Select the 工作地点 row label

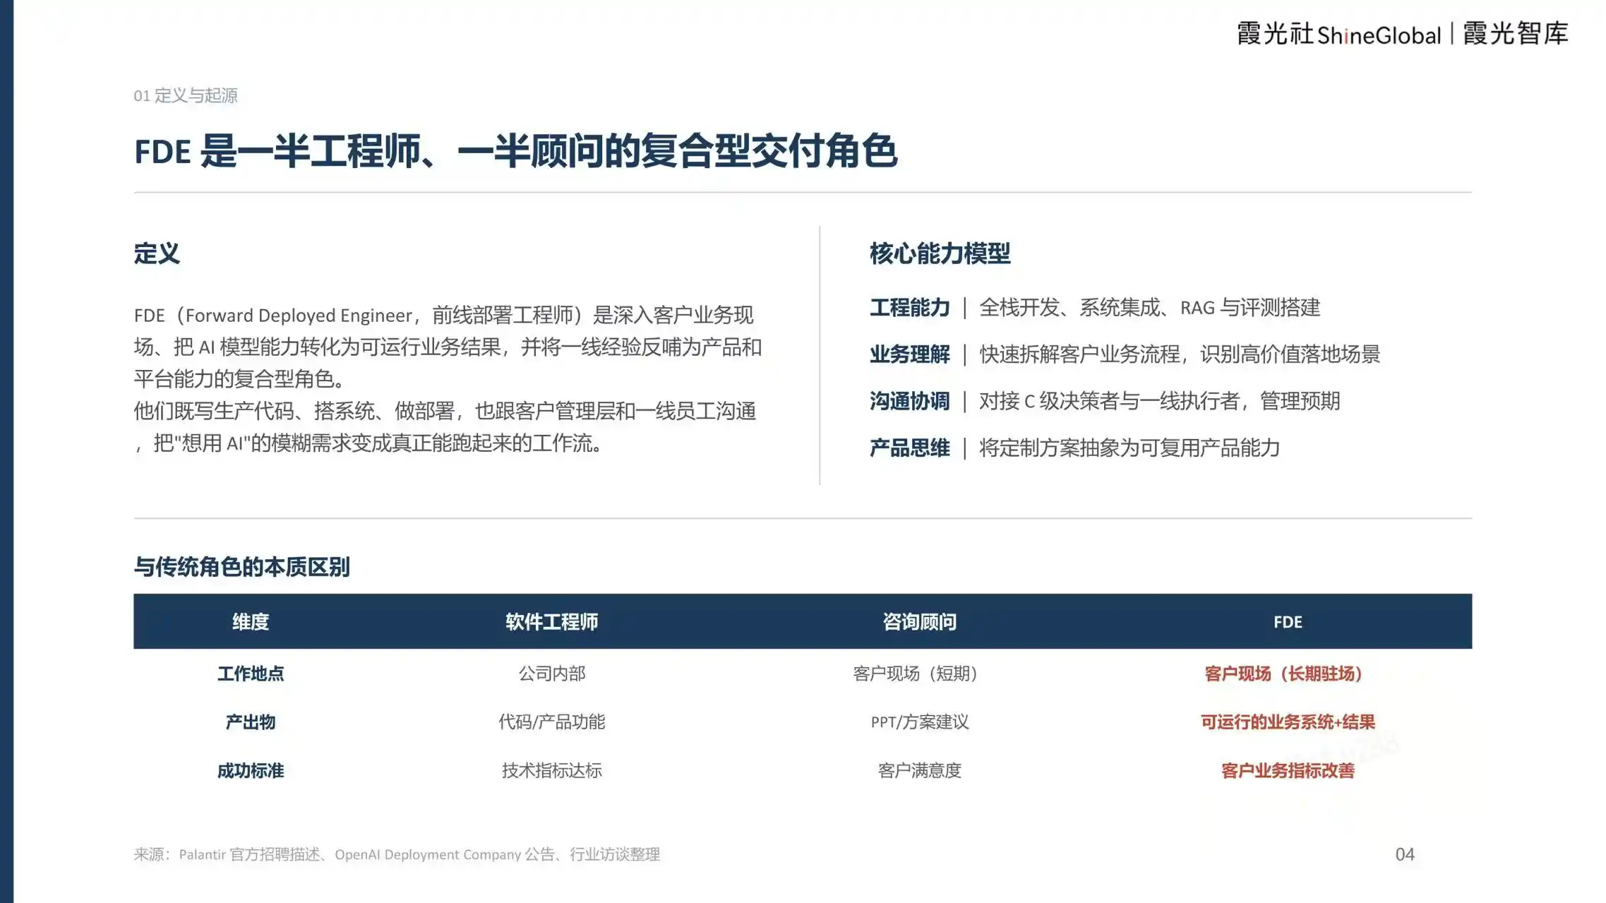click(251, 674)
